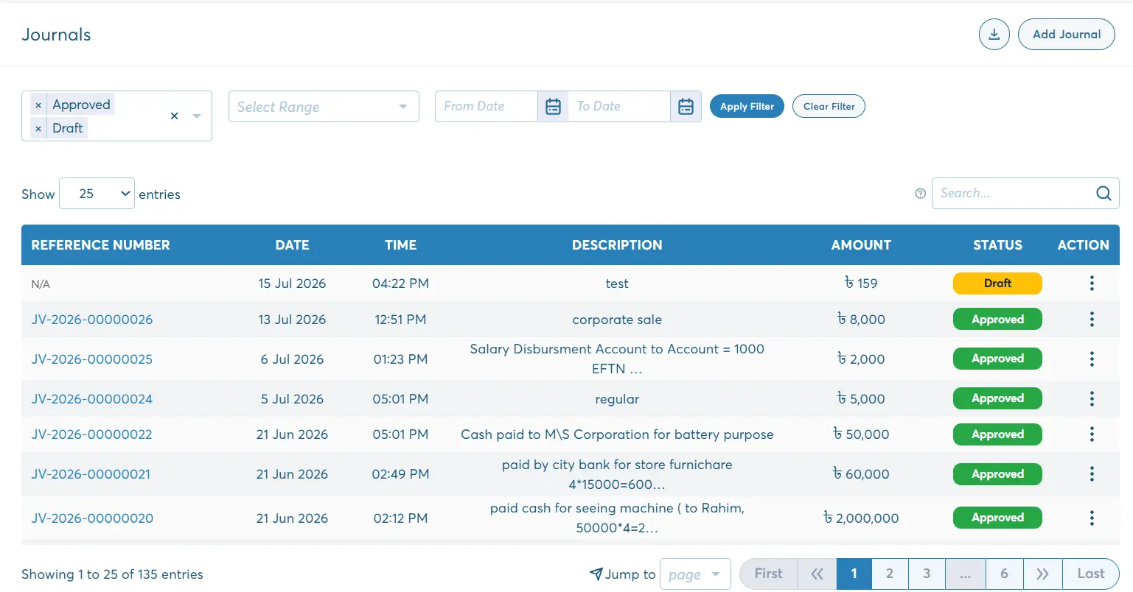Open actions menu for JV-2026-00000022
Screen dimensions: 1133x592
tap(1092, 434)
